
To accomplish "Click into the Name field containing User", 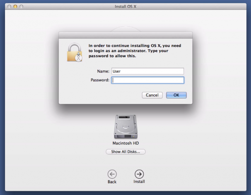I will click(x=148, y=71).
